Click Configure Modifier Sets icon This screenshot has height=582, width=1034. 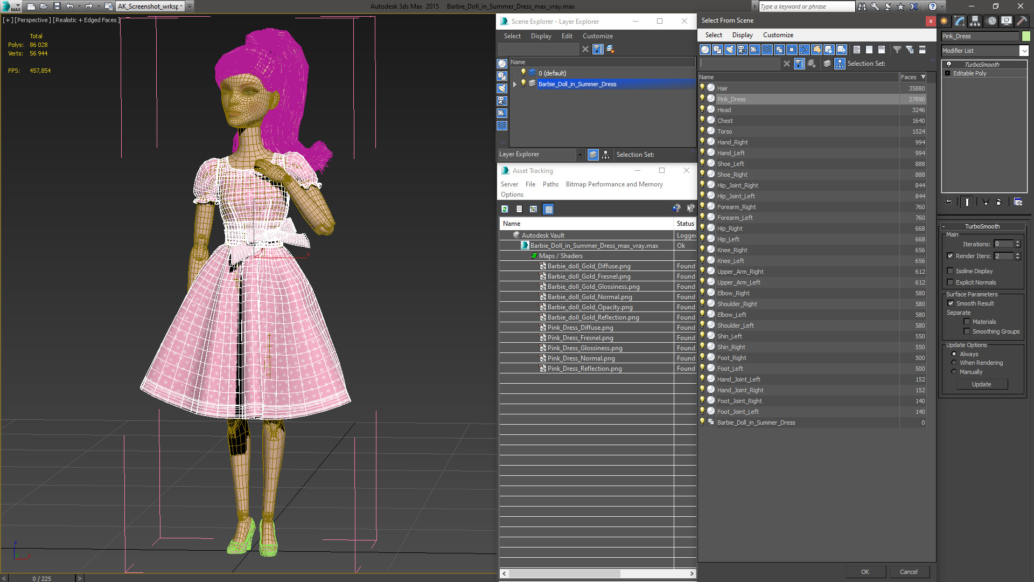(x=1018, y=202)
